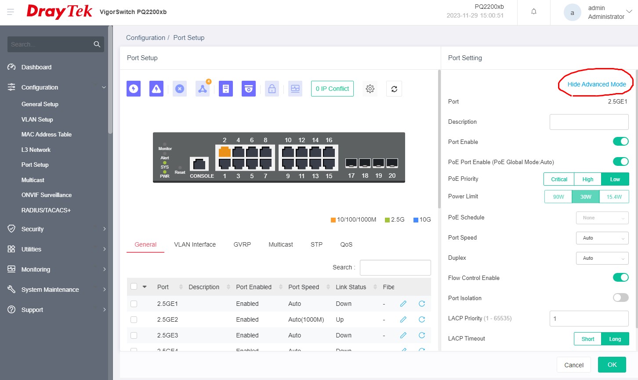Click the Hide Advanced Mode link
Image resolution: width=638 pixels, height=380 pixels.
596,84
